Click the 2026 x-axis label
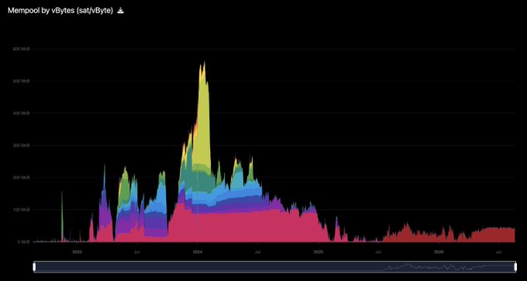Viewport: 527px width, 281px height. [x=439, y=252]
